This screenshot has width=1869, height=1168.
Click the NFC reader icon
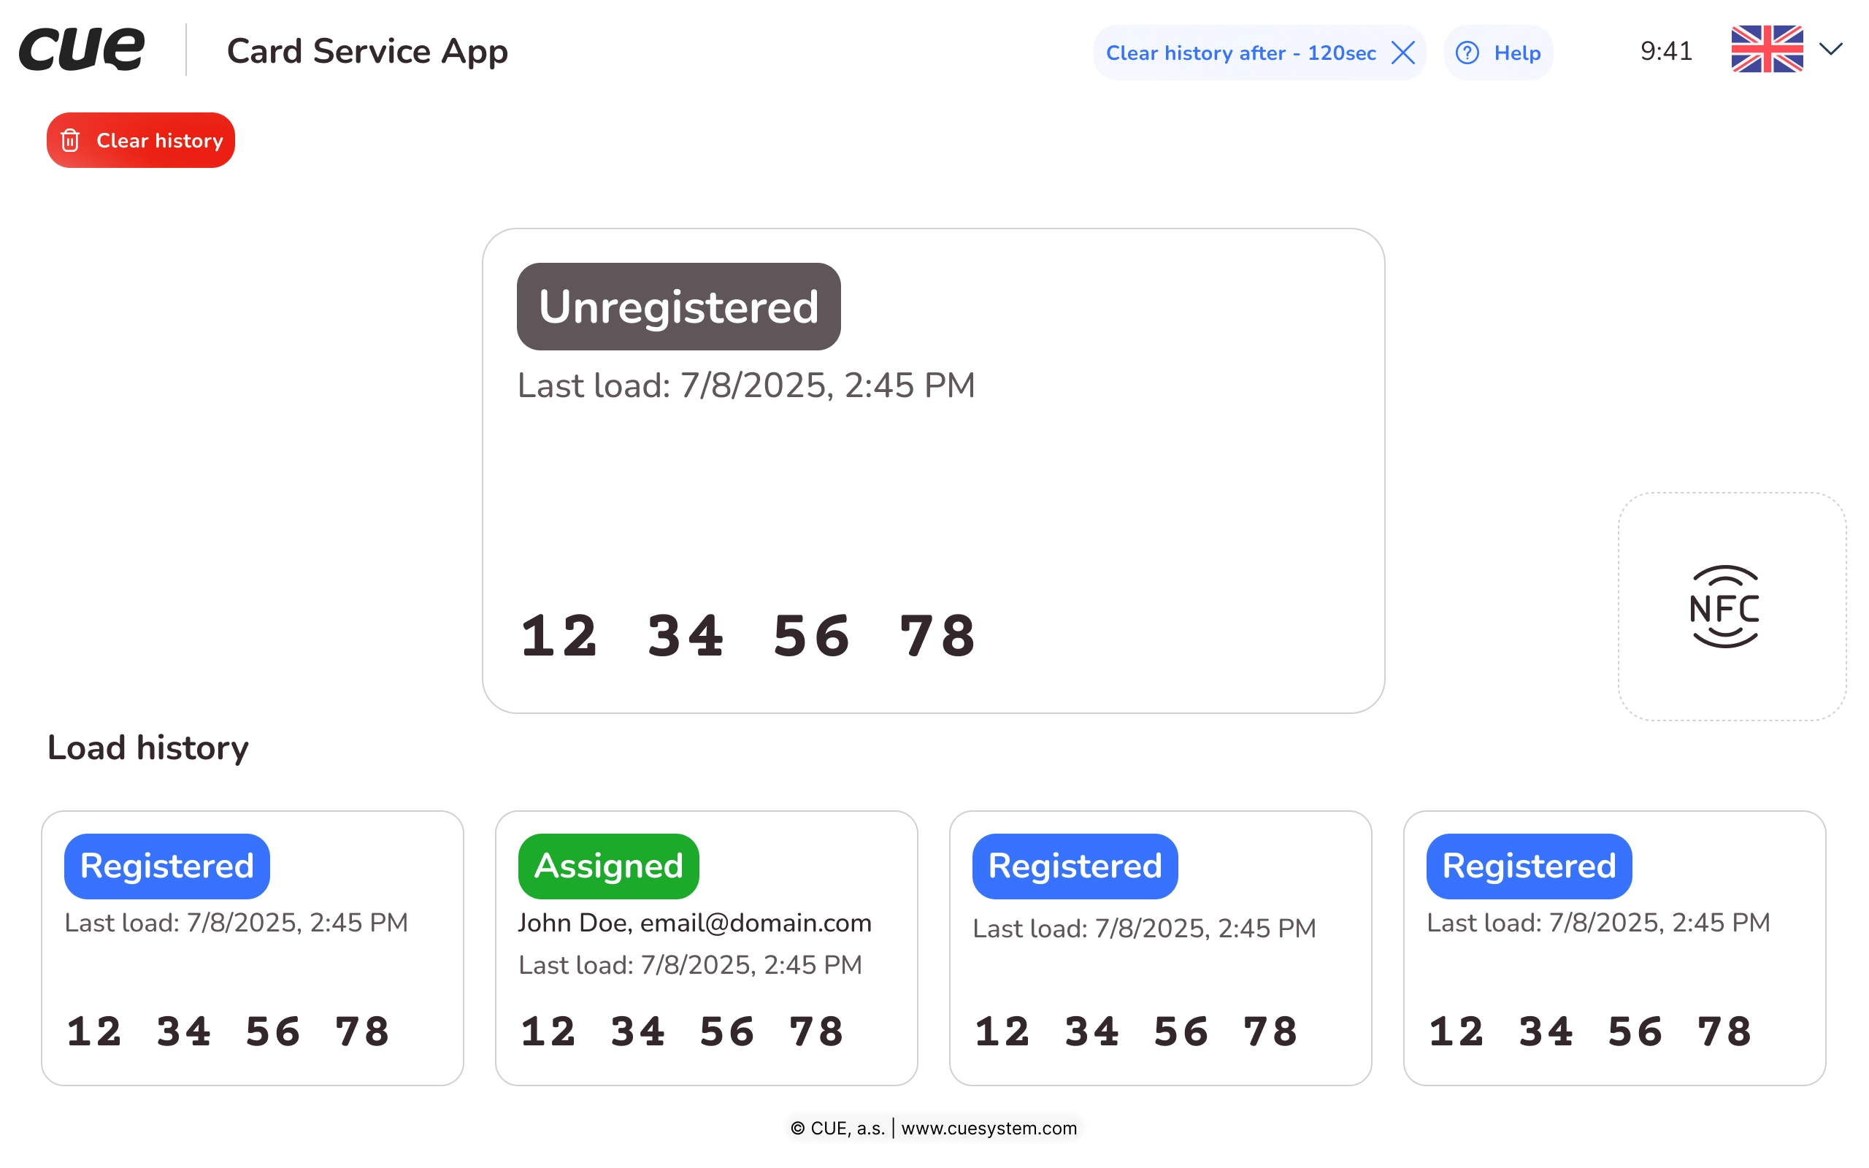pyautogui.click(x=1724, y=607)
